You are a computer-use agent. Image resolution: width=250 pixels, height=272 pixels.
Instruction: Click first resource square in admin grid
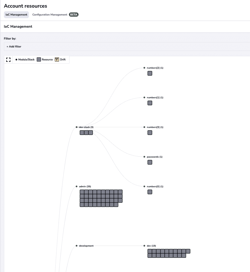point(82,192)
